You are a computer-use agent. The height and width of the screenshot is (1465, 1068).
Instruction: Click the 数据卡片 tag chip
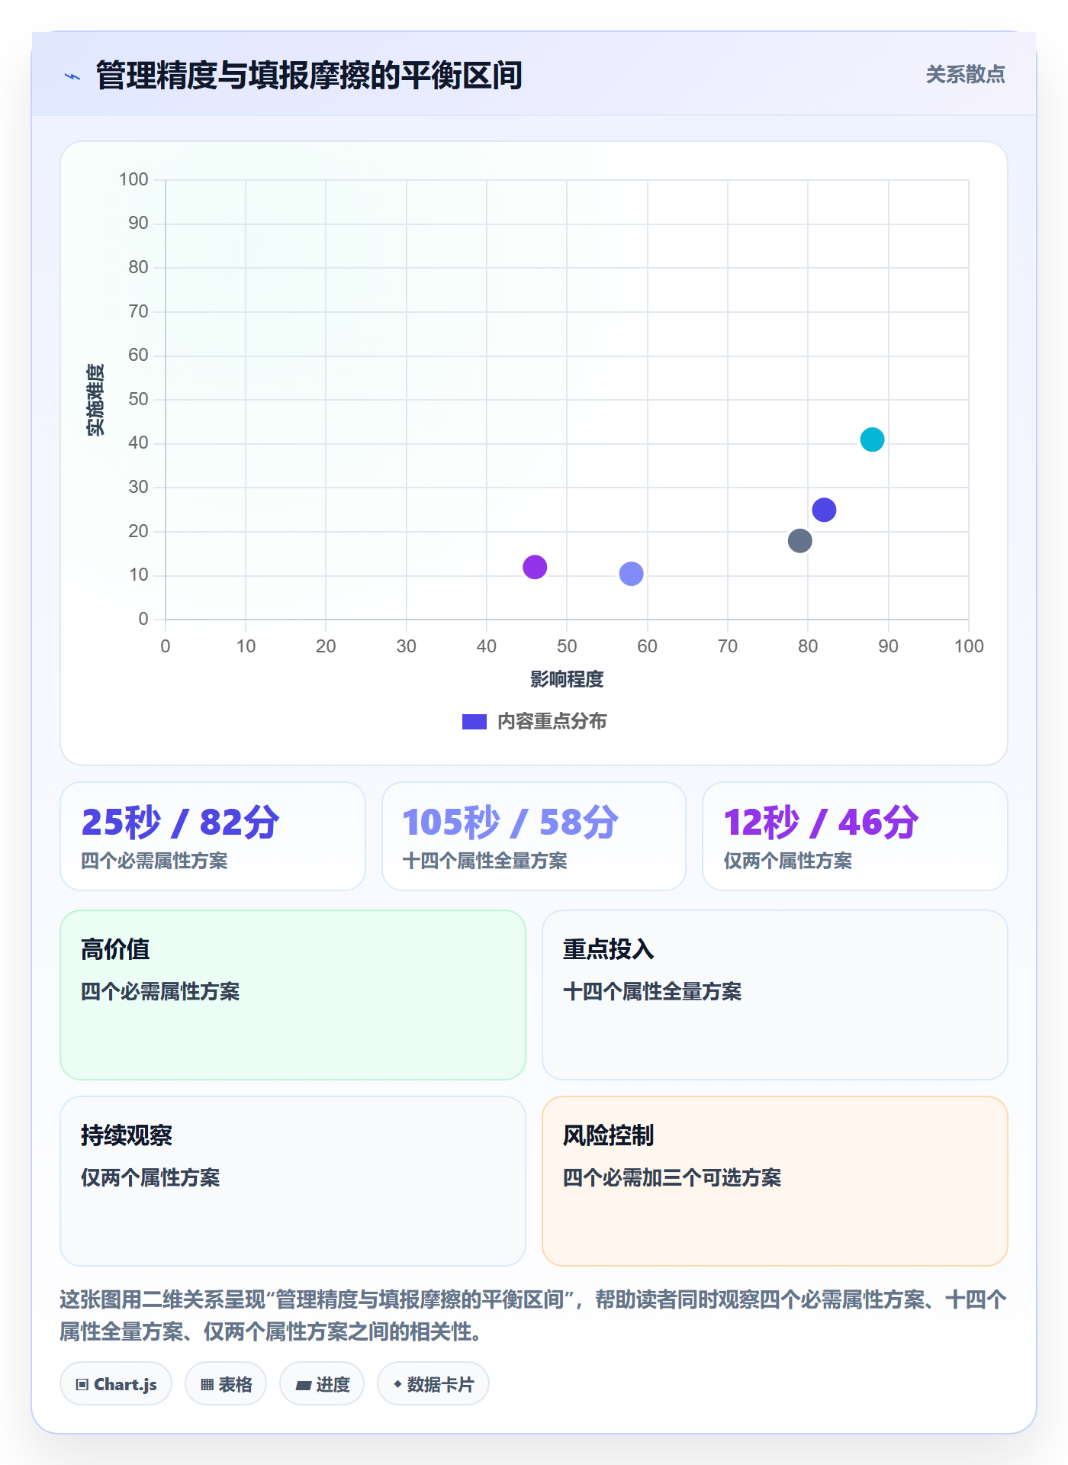coord(433,1384)
